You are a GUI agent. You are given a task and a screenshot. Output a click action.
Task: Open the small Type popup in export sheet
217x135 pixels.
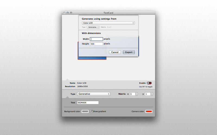(x=93, y=27)
